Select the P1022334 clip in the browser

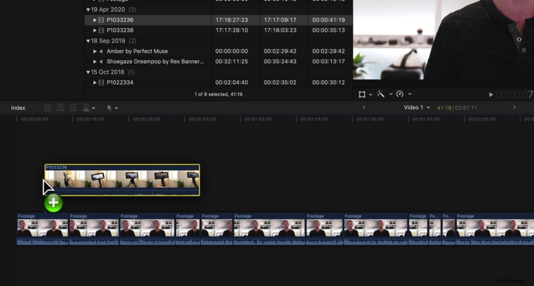(120, 82)
